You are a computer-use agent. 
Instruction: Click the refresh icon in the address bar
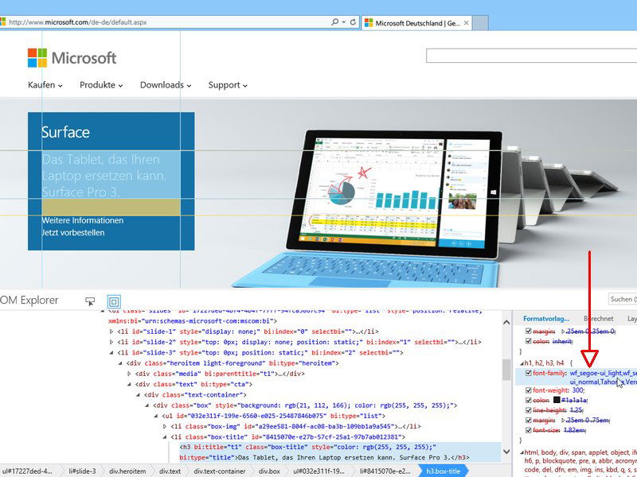click(x=353, y=22)
